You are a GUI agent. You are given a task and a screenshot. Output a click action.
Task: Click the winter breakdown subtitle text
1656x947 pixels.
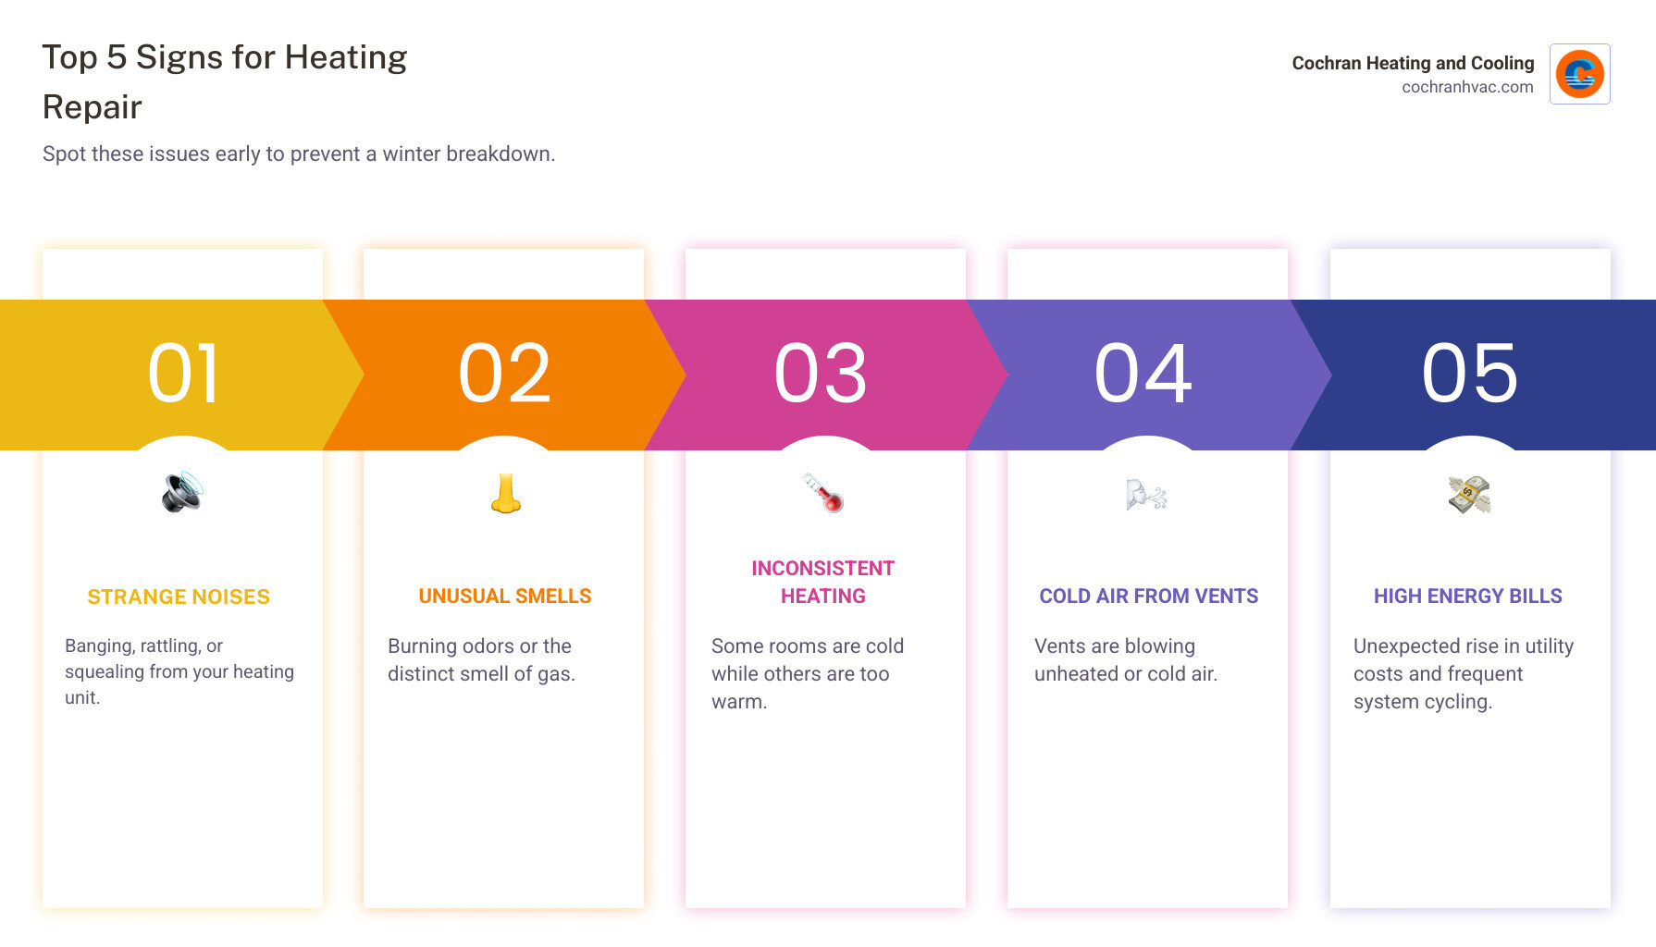click(299, 154)
